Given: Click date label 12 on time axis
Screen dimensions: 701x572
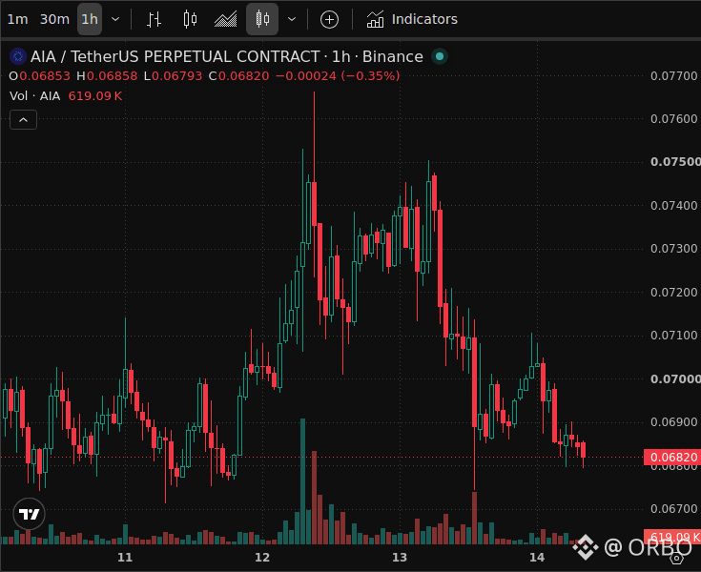Looking at the screenshot, I should (262, 558).
